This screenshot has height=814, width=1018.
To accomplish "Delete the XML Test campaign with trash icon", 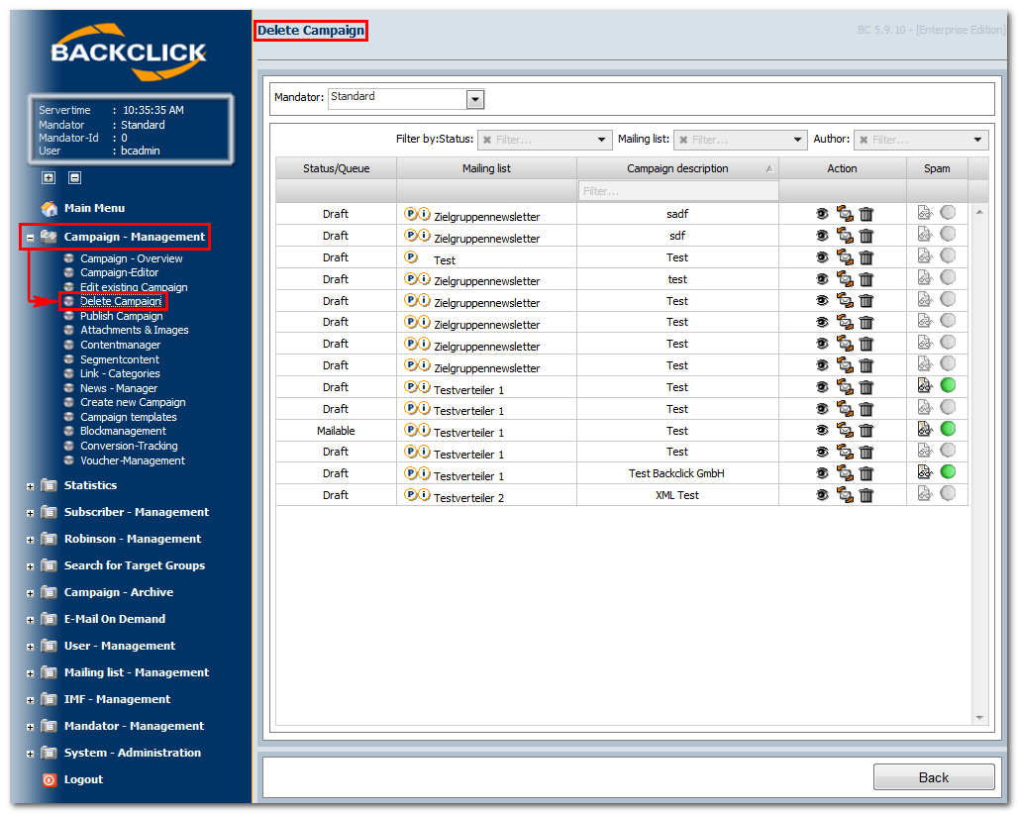I will [x=866, y=495].
